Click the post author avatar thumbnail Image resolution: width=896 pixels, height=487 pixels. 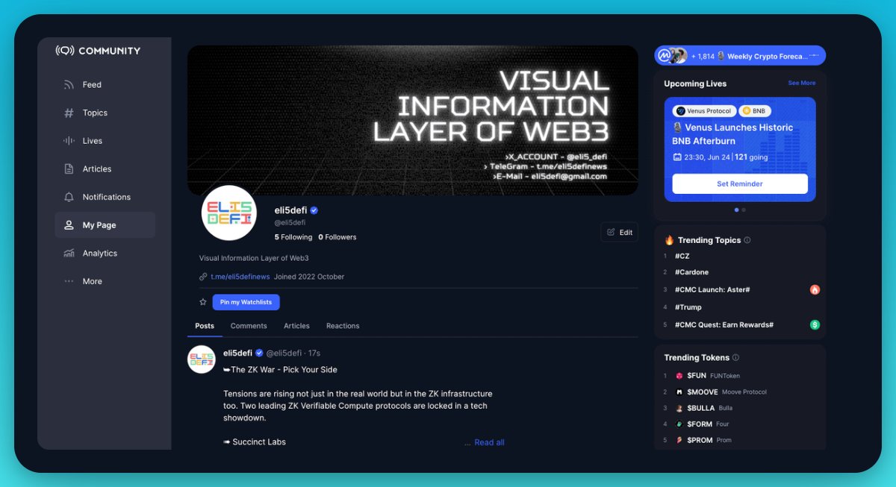tap(202, 359)
